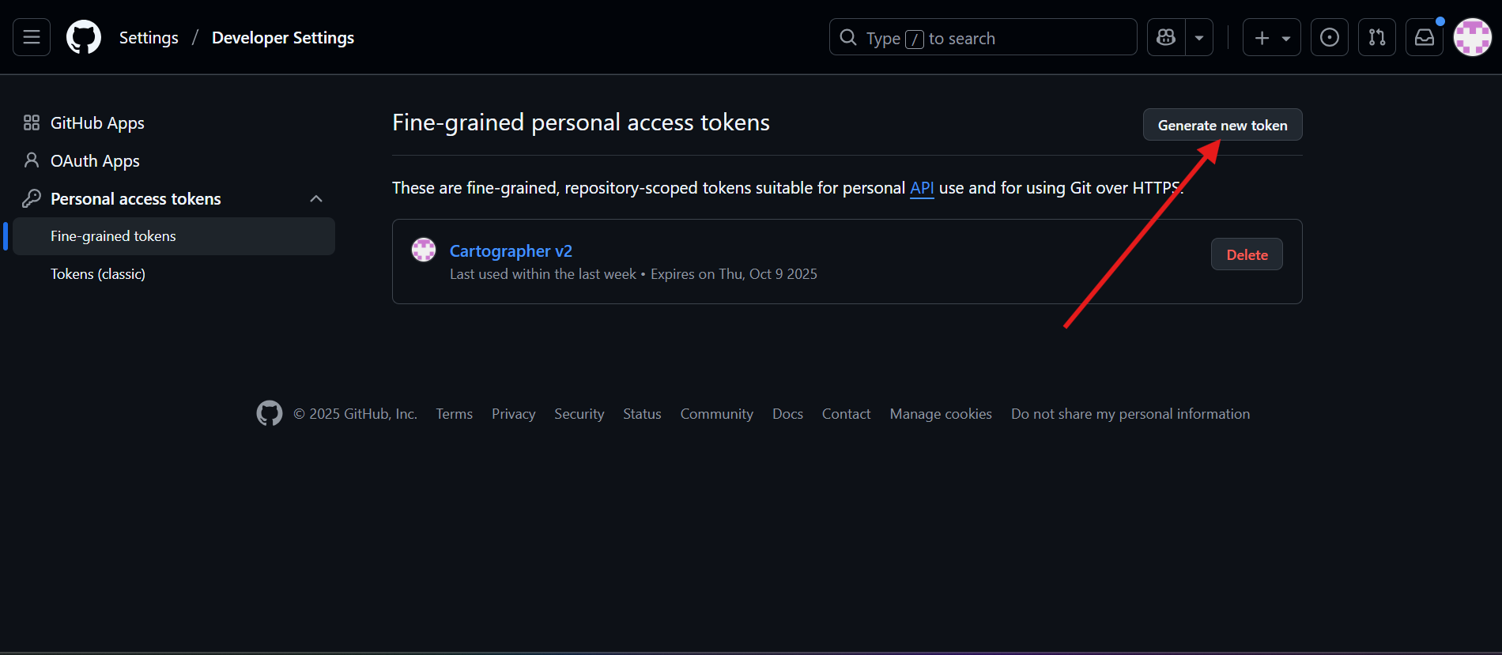Click the Developer Settings breadcrumb
Viewport: 1502px width, 655px height.
283,38
